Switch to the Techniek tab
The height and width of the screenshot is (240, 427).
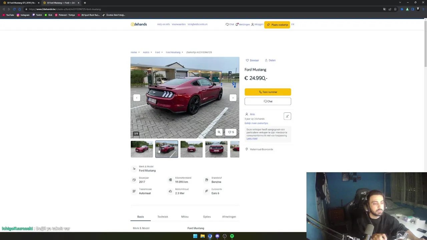click(x=163, y=217)
